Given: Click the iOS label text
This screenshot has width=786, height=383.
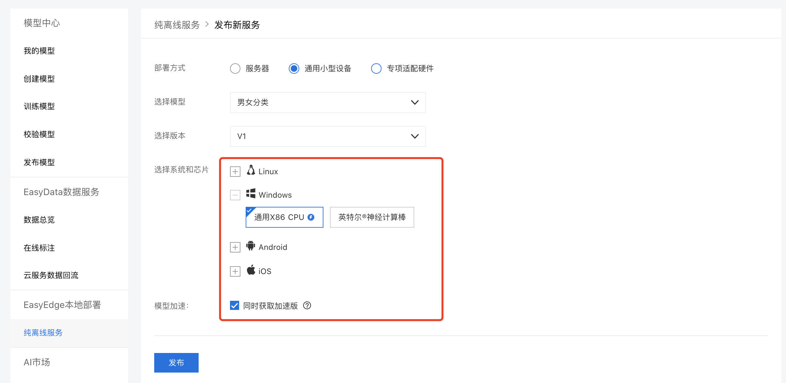Looking at the screenshot, I should click(x=265, y=271).
